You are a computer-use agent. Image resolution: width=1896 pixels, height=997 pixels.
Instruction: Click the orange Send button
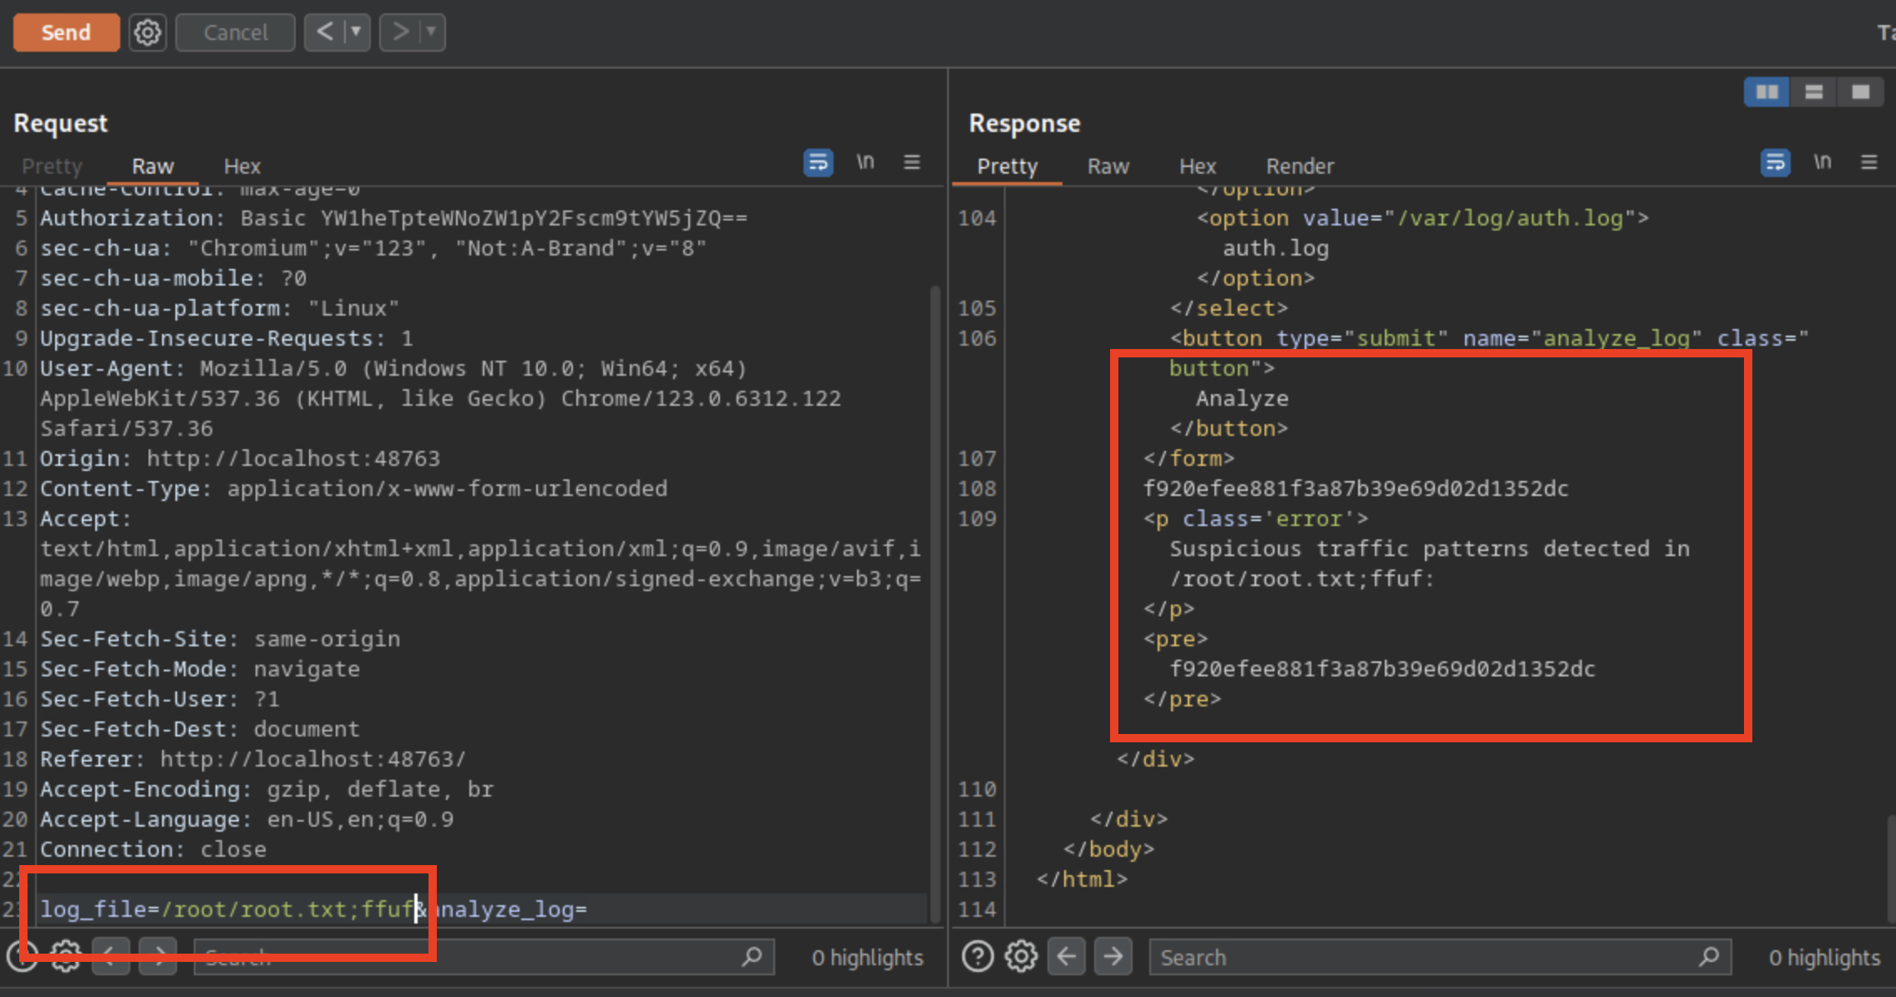pyautogui.click(x=66, y=33)
